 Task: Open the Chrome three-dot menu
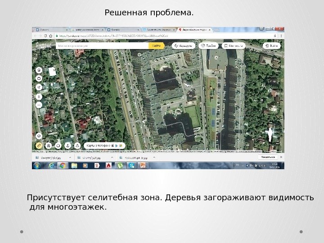click(281, 36)
